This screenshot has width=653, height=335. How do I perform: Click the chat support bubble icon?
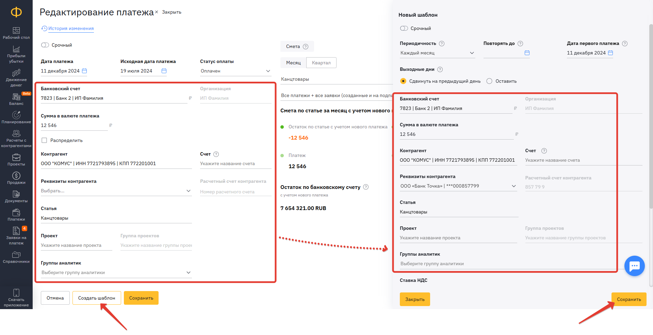634,266
